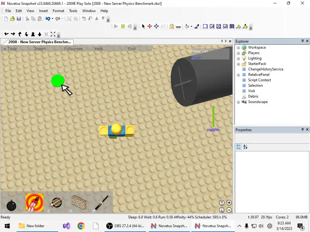Open the Undo history dropdown arrow
Viewport: 310px width, 232px height.
click(x=52, y=19)
